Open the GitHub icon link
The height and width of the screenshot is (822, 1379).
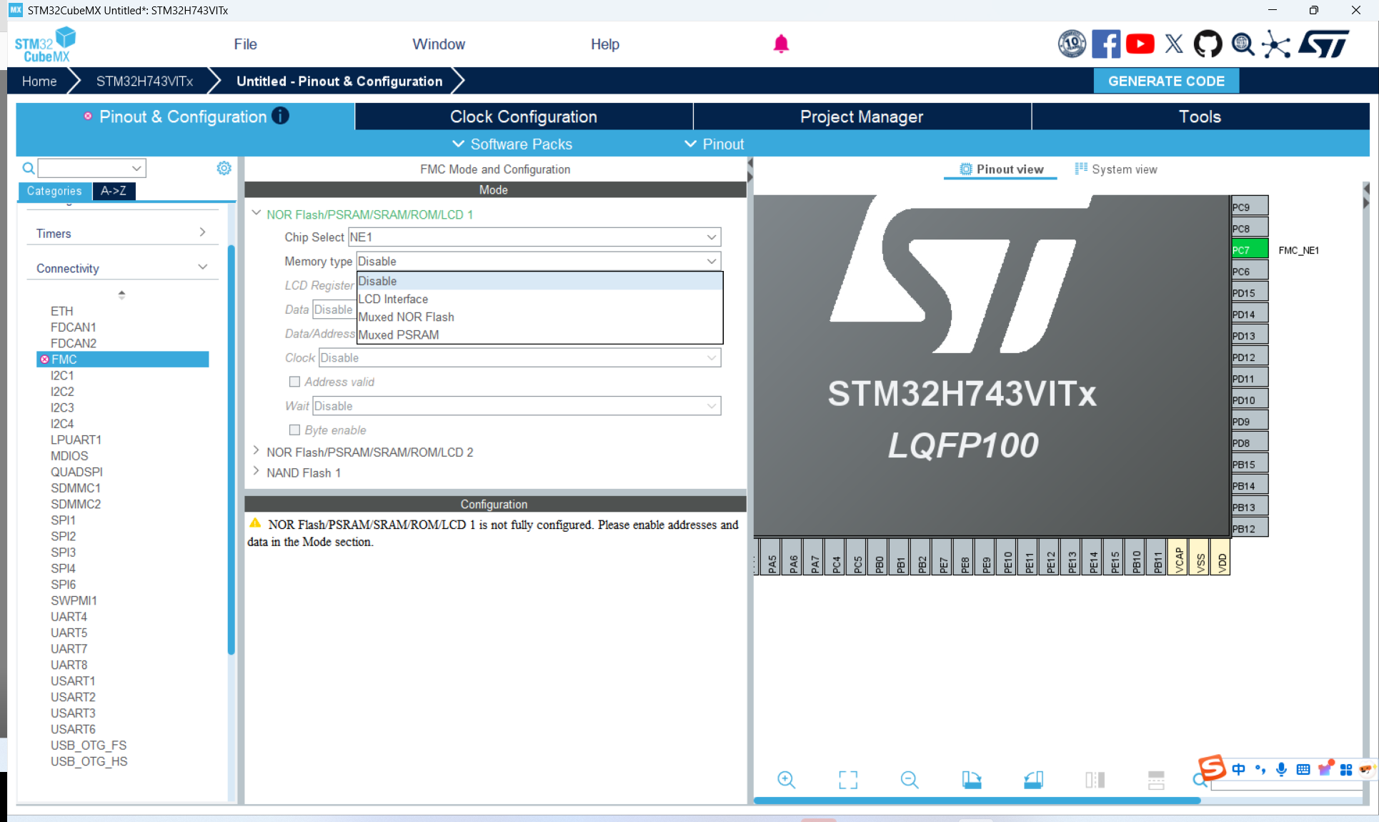[1208, 44]
